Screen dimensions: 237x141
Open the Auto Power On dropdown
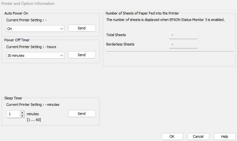[x=35, y=28]
